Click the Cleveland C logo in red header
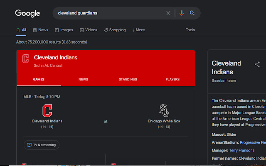 [x=25, y=59]
